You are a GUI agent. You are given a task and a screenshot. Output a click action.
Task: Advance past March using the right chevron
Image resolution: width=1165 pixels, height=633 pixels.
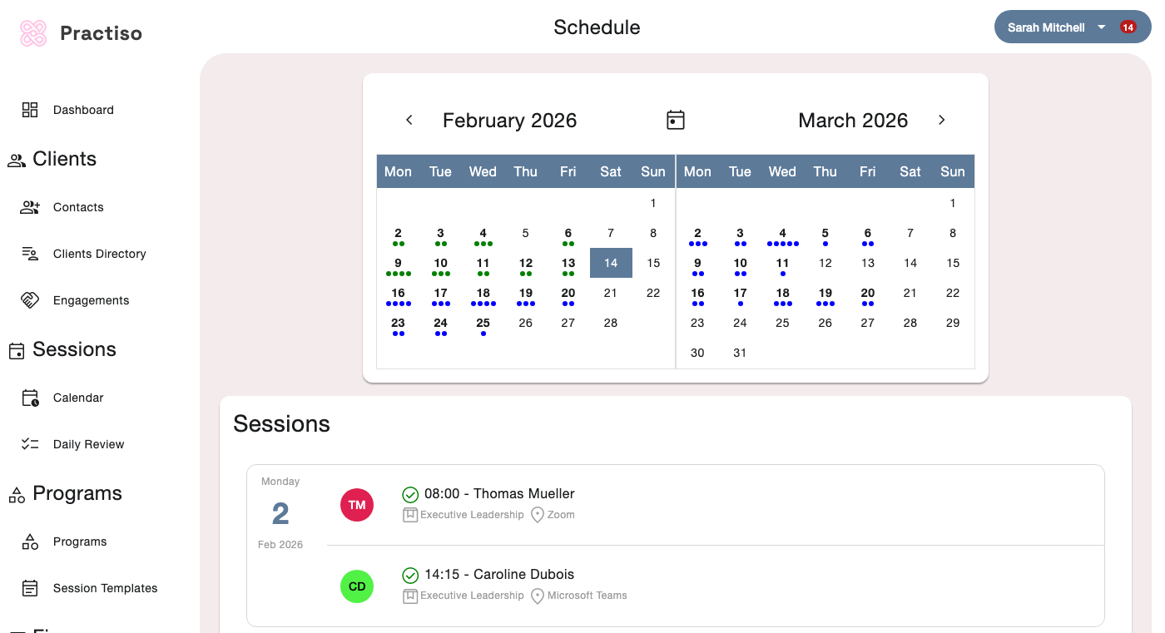[941, 120]
